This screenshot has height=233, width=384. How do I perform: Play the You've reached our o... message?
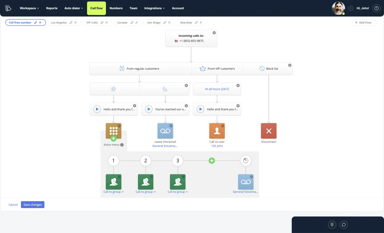pyautogui.click(x=149, y=109)
